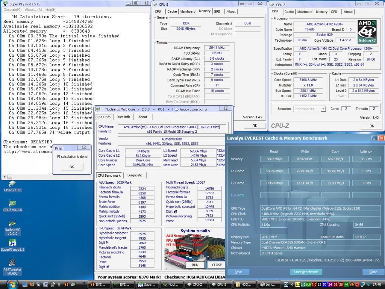Click the Super PI title bar icon
This screenshot has width=385, height=289.
point(5,4)
